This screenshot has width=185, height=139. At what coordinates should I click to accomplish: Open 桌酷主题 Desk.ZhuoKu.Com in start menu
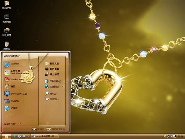pyautogui.click(x=16, y=72)
